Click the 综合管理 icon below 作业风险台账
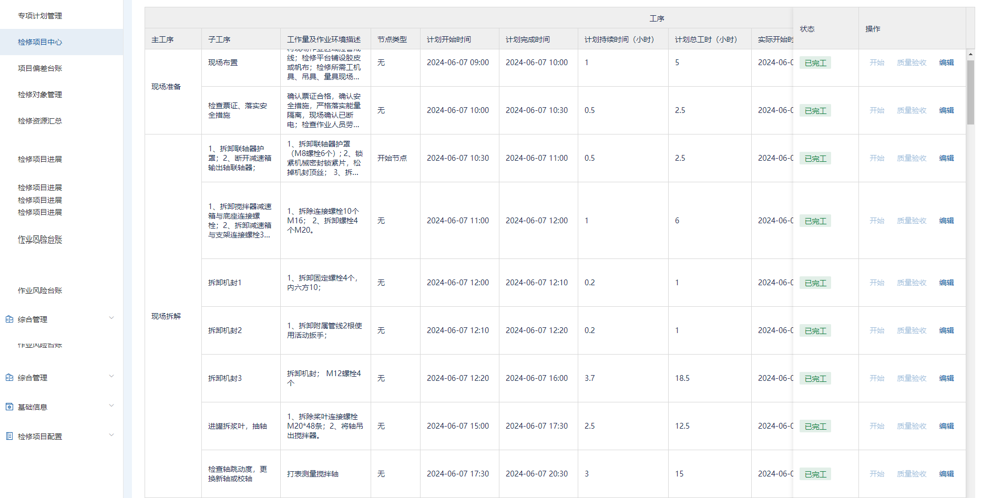Image resolution: width=982 pixels, height=498 pixels. click(x=9, y=319)
